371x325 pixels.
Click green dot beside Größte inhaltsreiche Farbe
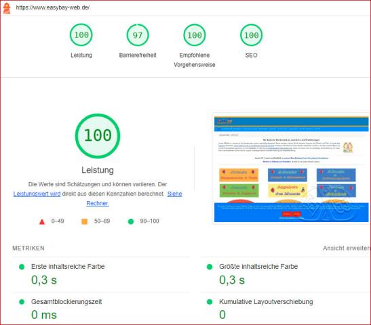(210, 267)
